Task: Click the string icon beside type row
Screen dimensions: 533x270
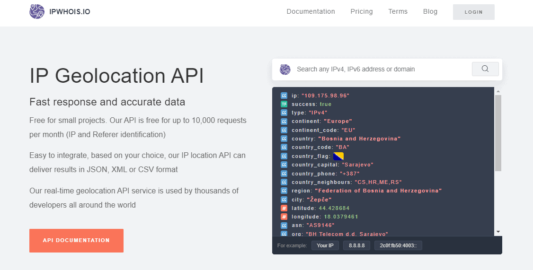Action: pyautogui.click(x=284, y=113)
